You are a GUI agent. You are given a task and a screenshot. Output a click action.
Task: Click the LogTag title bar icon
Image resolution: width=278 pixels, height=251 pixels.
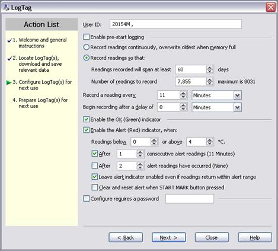(7, 7)
